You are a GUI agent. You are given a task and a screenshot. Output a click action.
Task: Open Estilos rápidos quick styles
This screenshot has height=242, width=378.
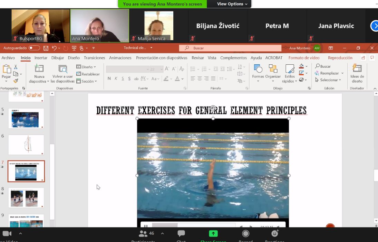click(x=290, y=73)
